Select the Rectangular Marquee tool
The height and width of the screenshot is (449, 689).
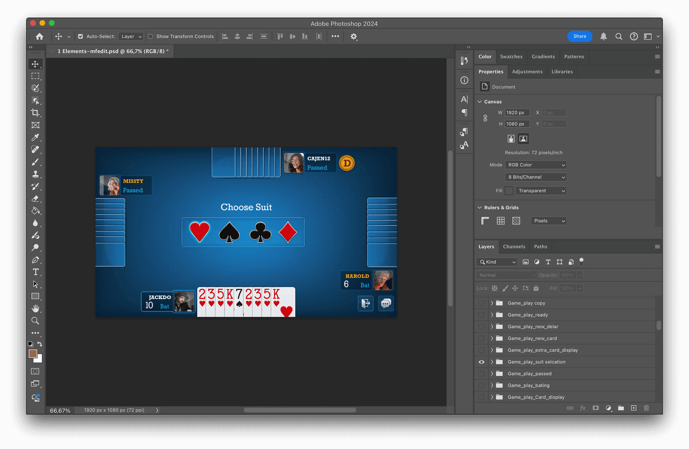tap(35, 76)
